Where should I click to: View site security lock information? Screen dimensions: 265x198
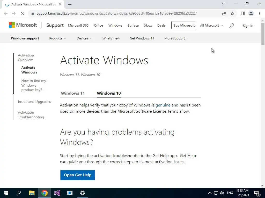click(33, 13)
